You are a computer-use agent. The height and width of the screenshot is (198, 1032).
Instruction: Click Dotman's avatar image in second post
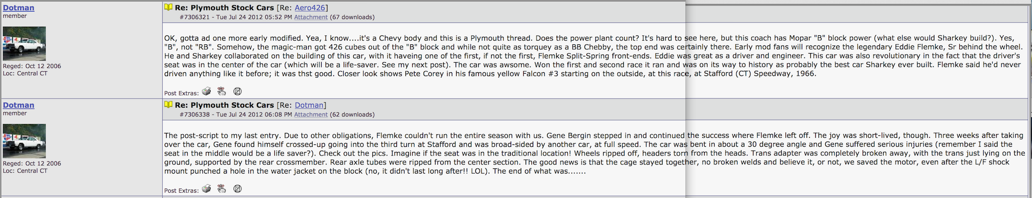tap(24, 141)
